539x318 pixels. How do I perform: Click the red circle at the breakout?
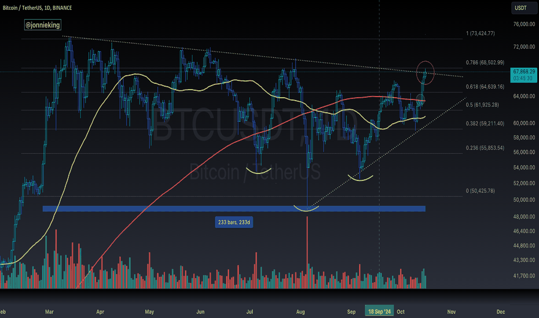click(x=425, y=72)
